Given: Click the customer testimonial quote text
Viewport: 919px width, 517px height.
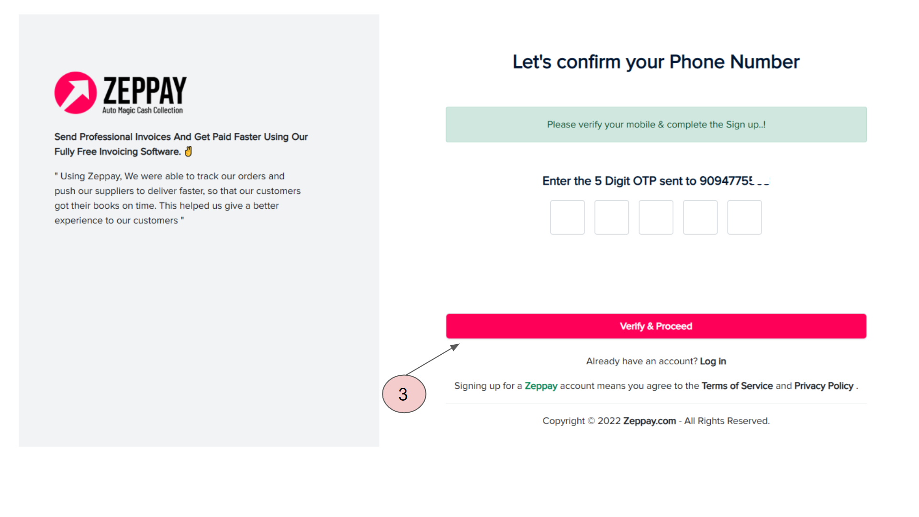Looking at the screenshot, I should pyautogui.click(x=177, y=198).
